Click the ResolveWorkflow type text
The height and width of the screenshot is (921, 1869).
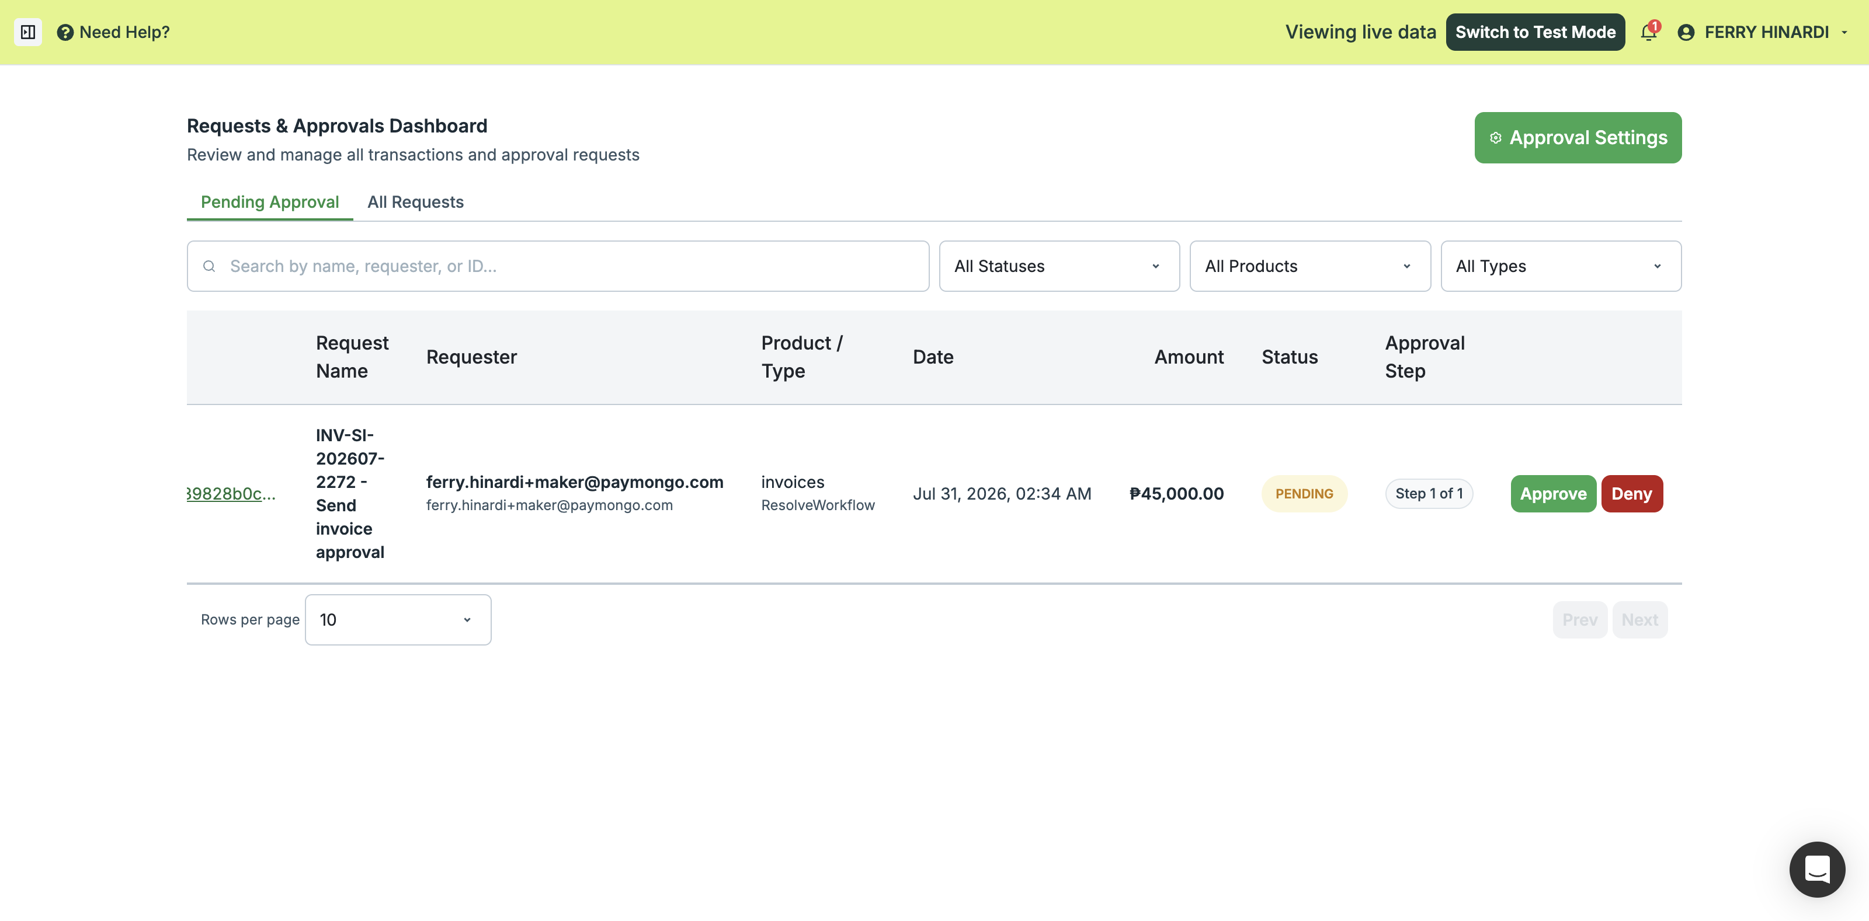[x=818, y=505]
